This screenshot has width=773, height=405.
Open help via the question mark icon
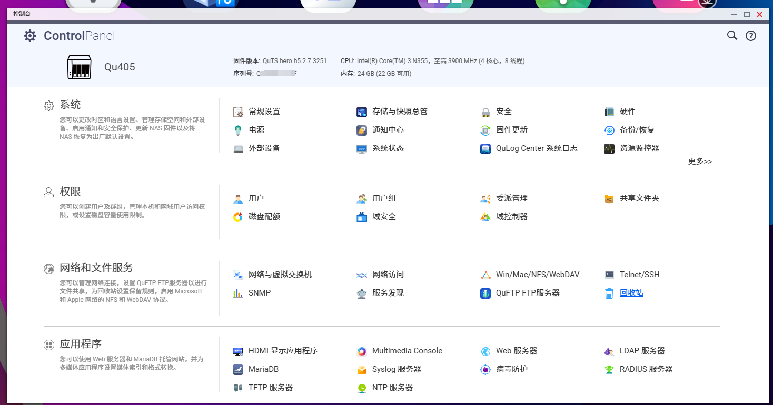coord(751,35)
